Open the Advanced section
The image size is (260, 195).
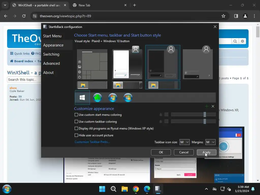(51, 63)
